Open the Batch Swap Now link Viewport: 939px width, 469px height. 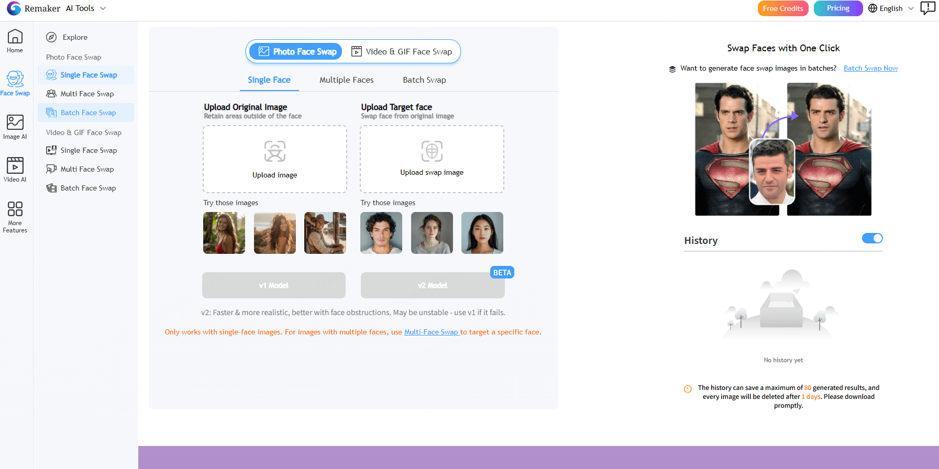coord(870,69)
